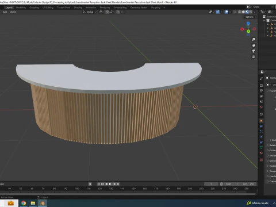Open the green Object Data properties tab
This screenshot has width=276, height=207.
click(x=261, y=148)
